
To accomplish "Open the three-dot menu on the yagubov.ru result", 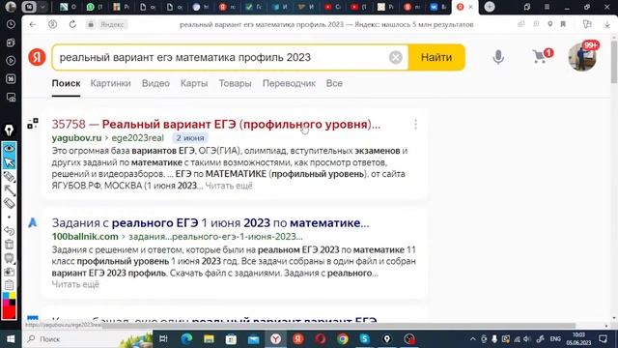I will pos(415,125).
